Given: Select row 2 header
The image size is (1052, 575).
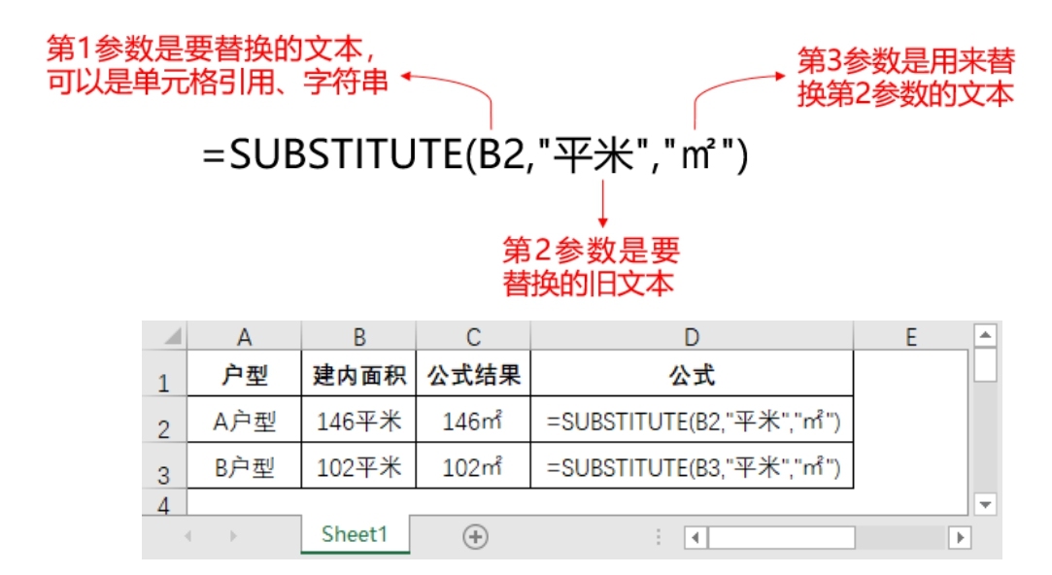Looking at the screenshot, I should pos(164,421).
